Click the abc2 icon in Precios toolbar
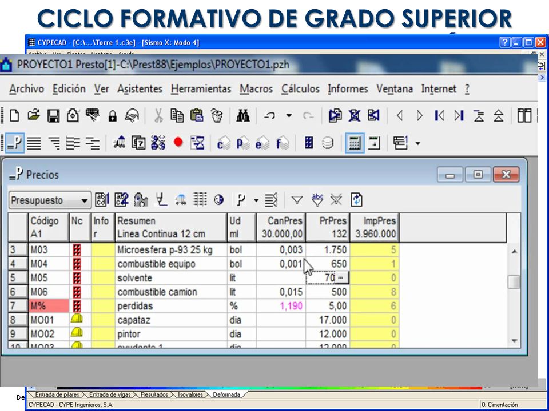Viewport: 549px width, 411px height. tap(121, 200)
